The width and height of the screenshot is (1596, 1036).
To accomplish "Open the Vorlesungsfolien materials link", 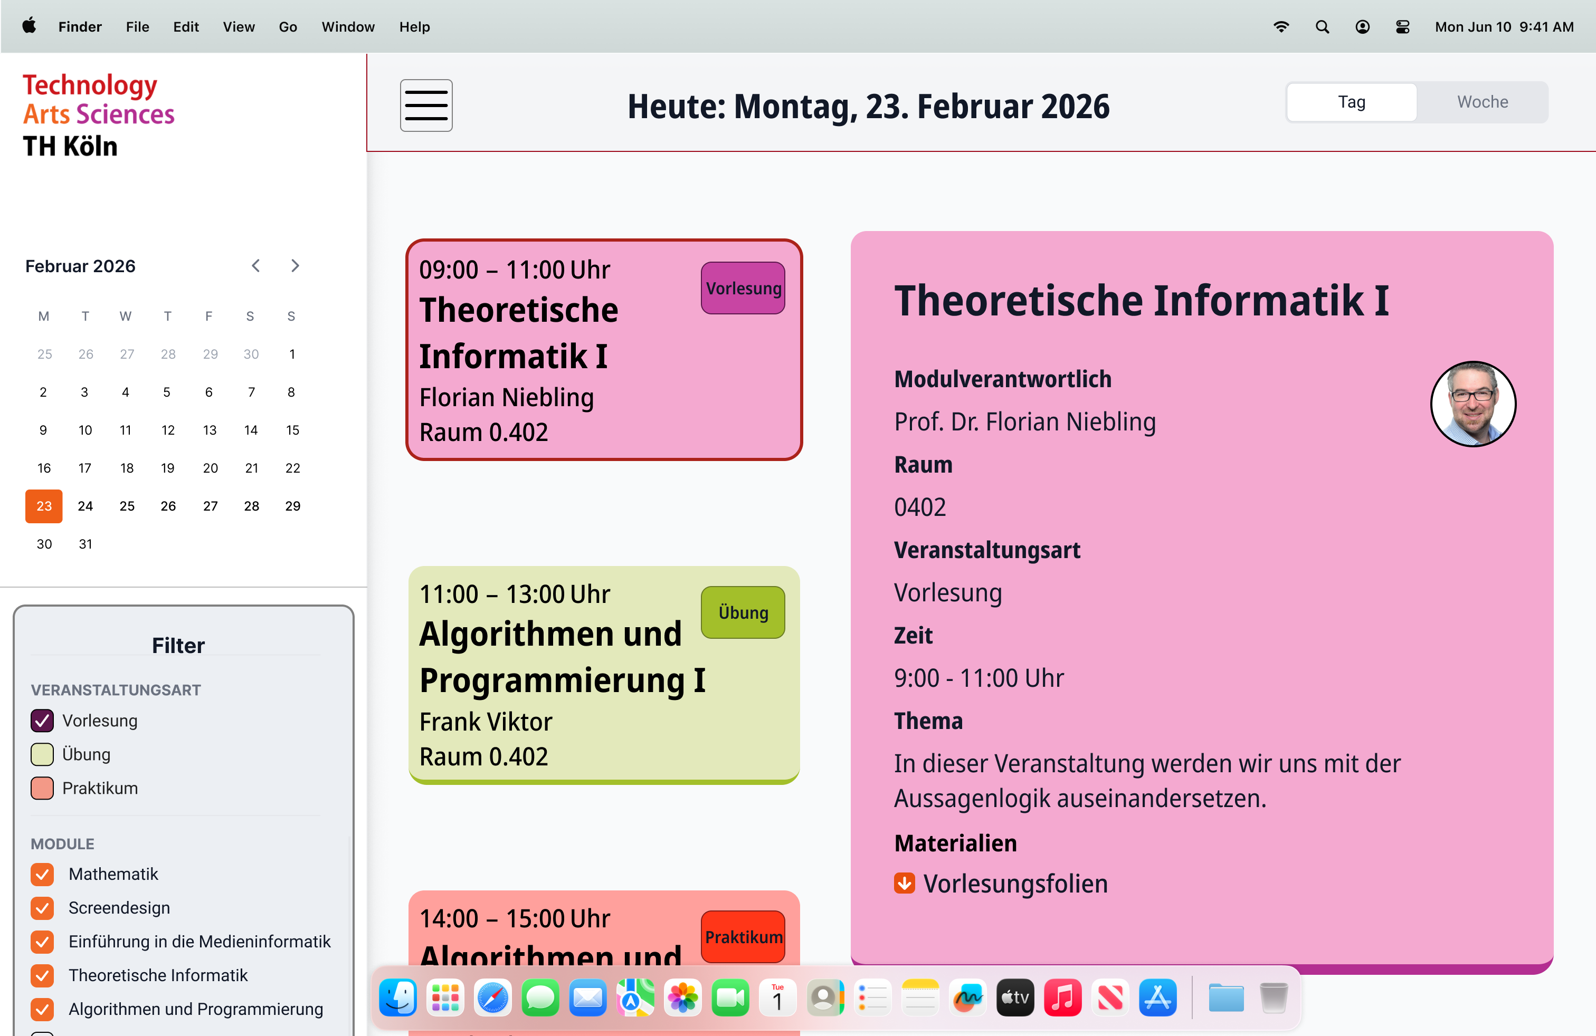I will [x=1014, y=883].
